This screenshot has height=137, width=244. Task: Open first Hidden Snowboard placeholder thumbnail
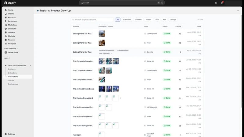coord(102,98)
